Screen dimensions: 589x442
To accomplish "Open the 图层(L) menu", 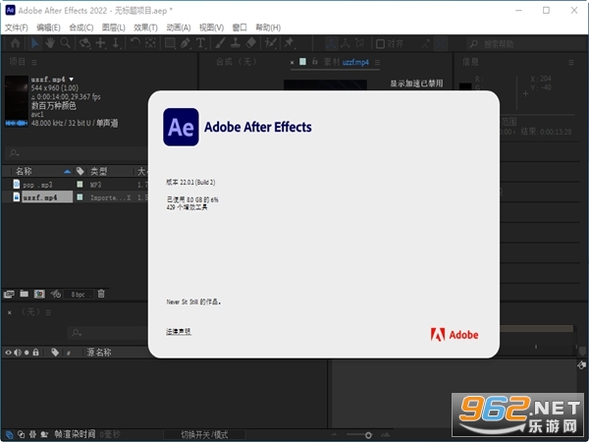I will (x=114, y=28).
